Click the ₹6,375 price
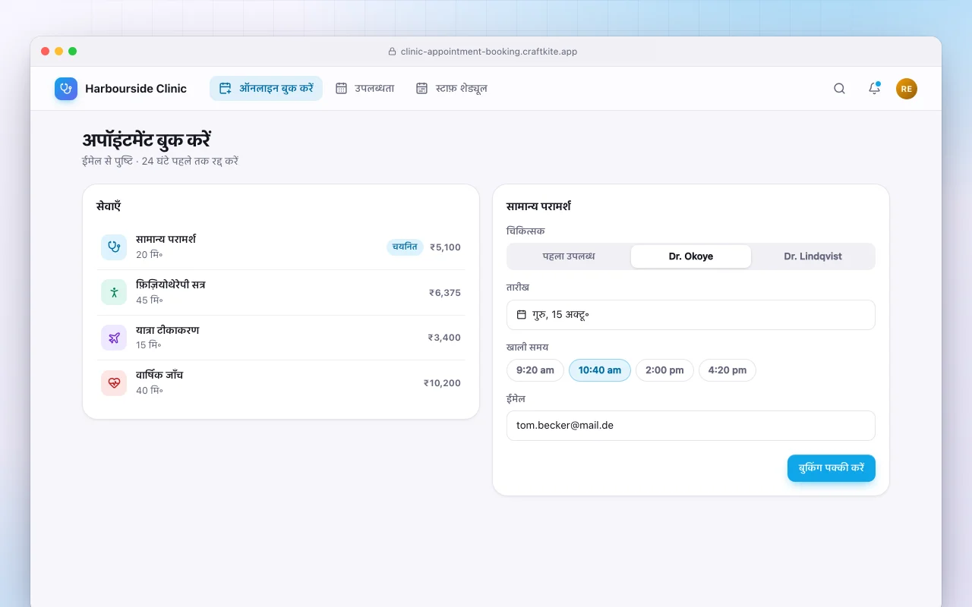The width and height of the screenshot is (972, 607). coord(444,293)
